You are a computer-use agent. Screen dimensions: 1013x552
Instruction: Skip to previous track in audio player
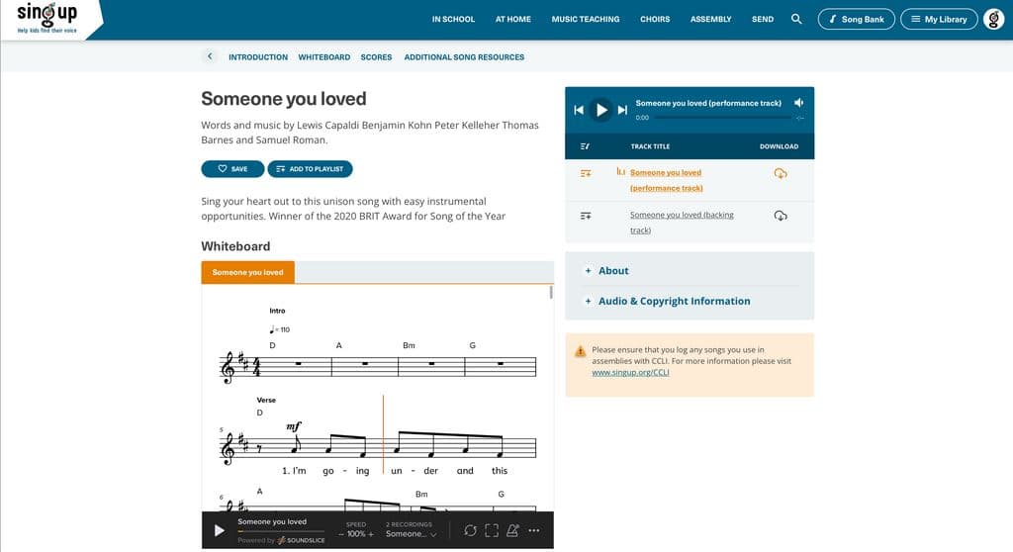pos(579,110)
